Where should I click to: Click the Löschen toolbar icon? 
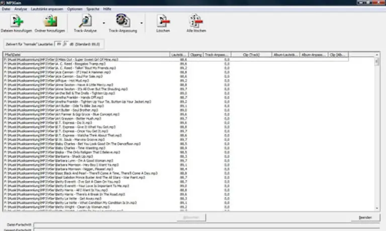163,21
